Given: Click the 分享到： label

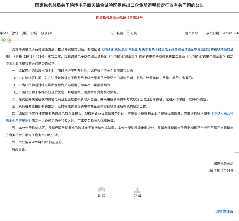Looking at the screenshot, I should coord(47,33).
